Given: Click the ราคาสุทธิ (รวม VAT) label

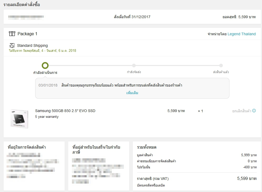Looking at the screenshot, I should tap(153, 179).
